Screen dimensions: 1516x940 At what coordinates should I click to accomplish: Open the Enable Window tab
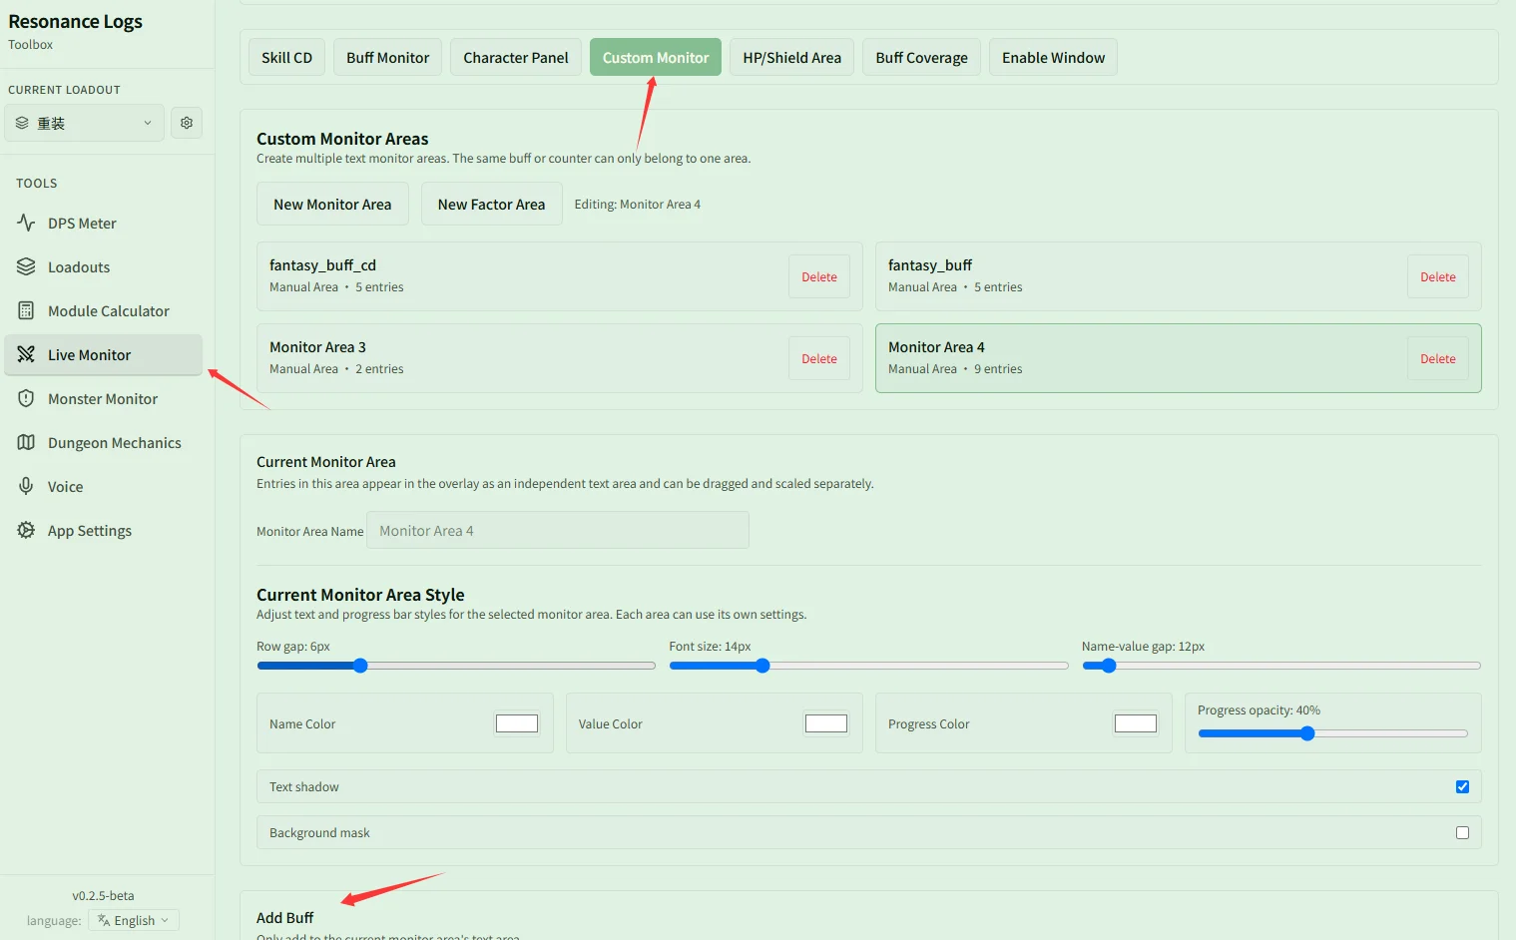pyautogui.click(x=1053, y=57)
